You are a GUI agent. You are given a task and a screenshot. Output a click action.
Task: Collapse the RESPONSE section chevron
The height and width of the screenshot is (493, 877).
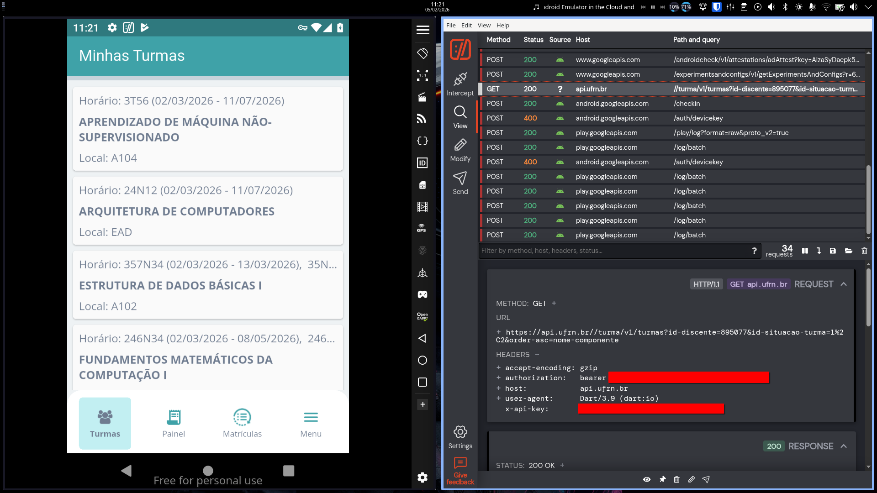pos(843,446)
